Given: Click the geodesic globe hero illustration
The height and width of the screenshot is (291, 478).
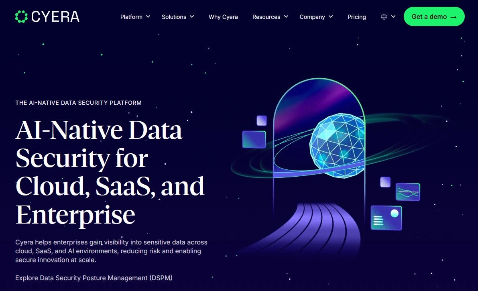Looking at the screenshot, I should click(338, 145).
